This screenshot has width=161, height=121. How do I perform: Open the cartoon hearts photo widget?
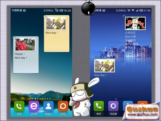click(x=135, y=24)
